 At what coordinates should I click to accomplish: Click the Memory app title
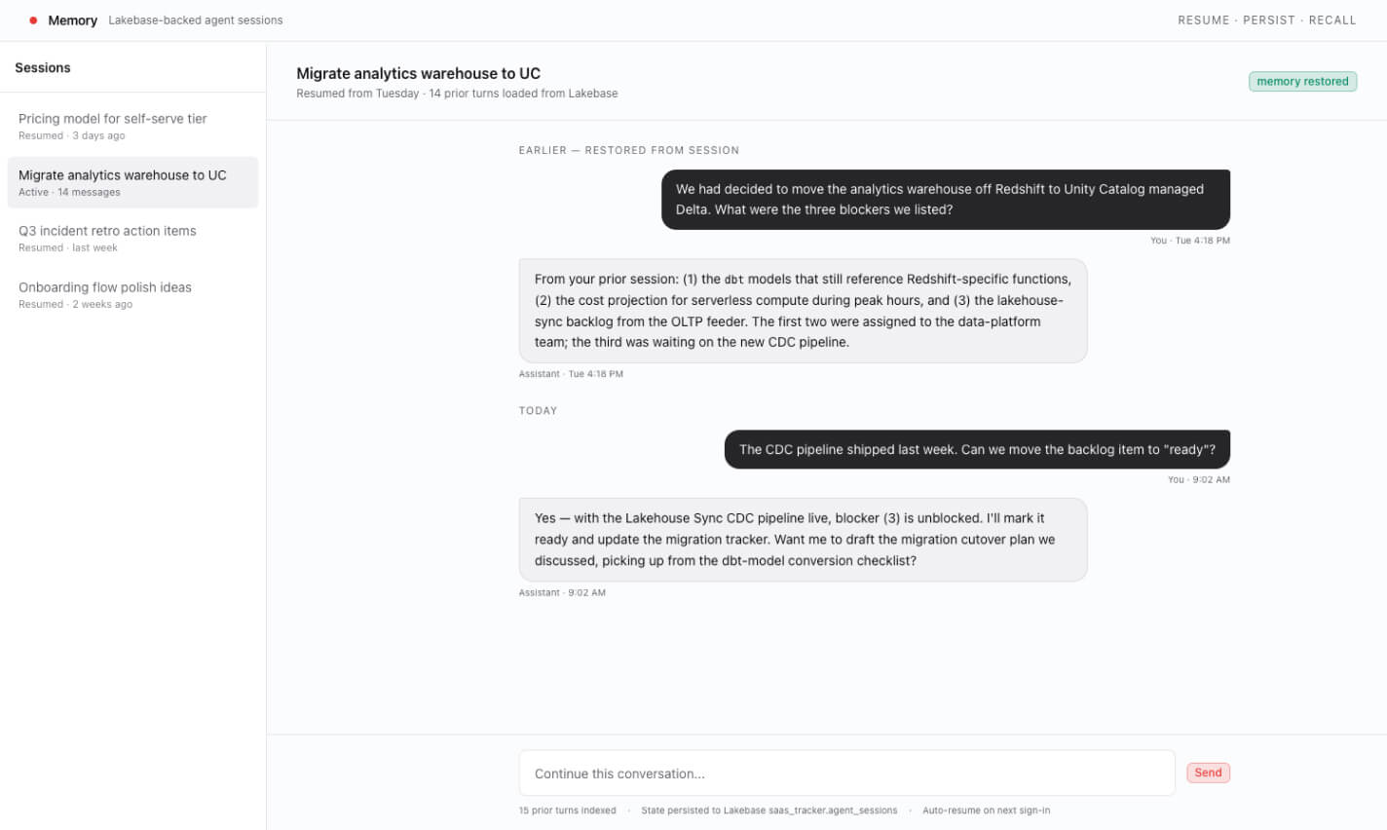[x=73, y=20]
